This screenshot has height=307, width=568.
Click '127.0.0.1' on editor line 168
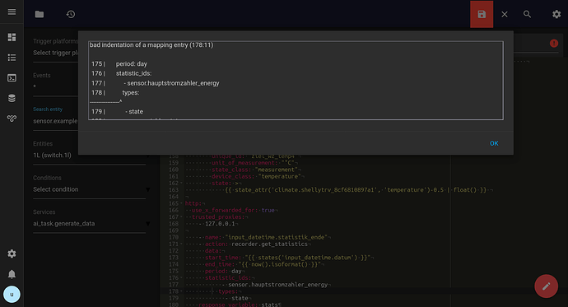click(220, 224)
